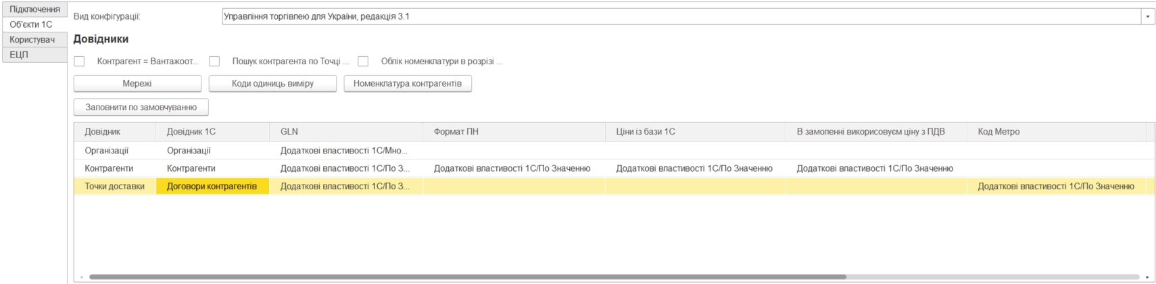Click the right scroll arrow of the table
The image size is (1156, 284).
[x=1147, y=277]
